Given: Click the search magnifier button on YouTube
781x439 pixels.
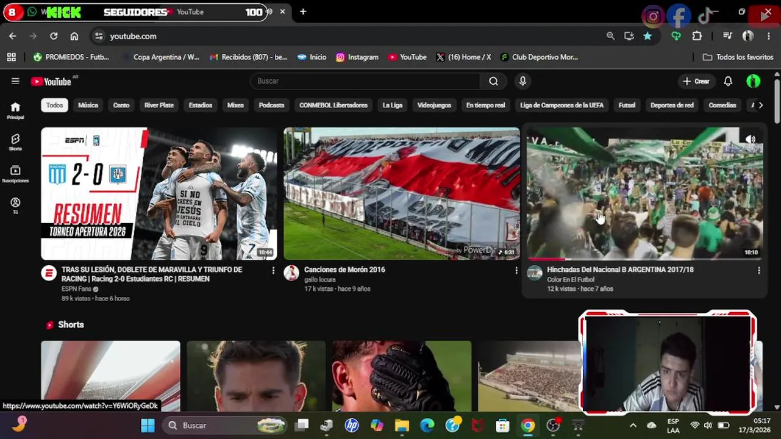Looking at the screenshot, I should pos(493,81).
